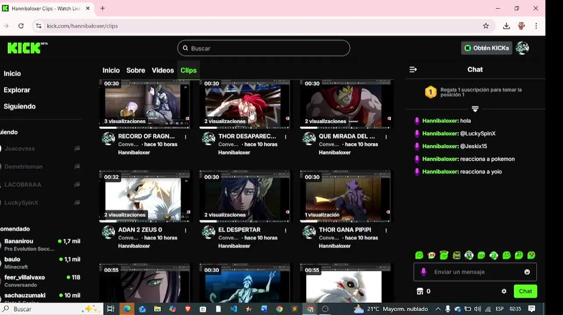Go to Inicio in the left sidebar
The image size is (563, 315).
coord(12,73)
